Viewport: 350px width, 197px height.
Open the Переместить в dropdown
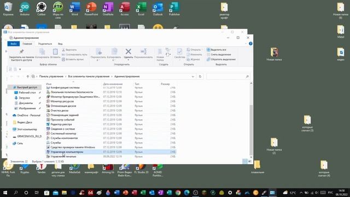tap(98, 55)
